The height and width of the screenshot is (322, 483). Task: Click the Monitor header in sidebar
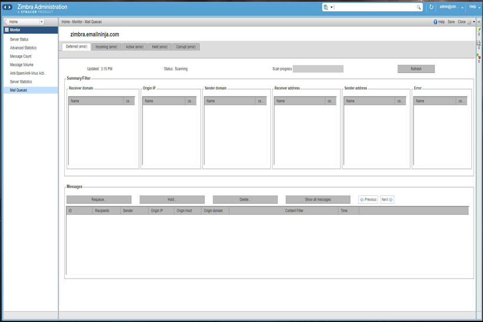(x=31, y=30)
